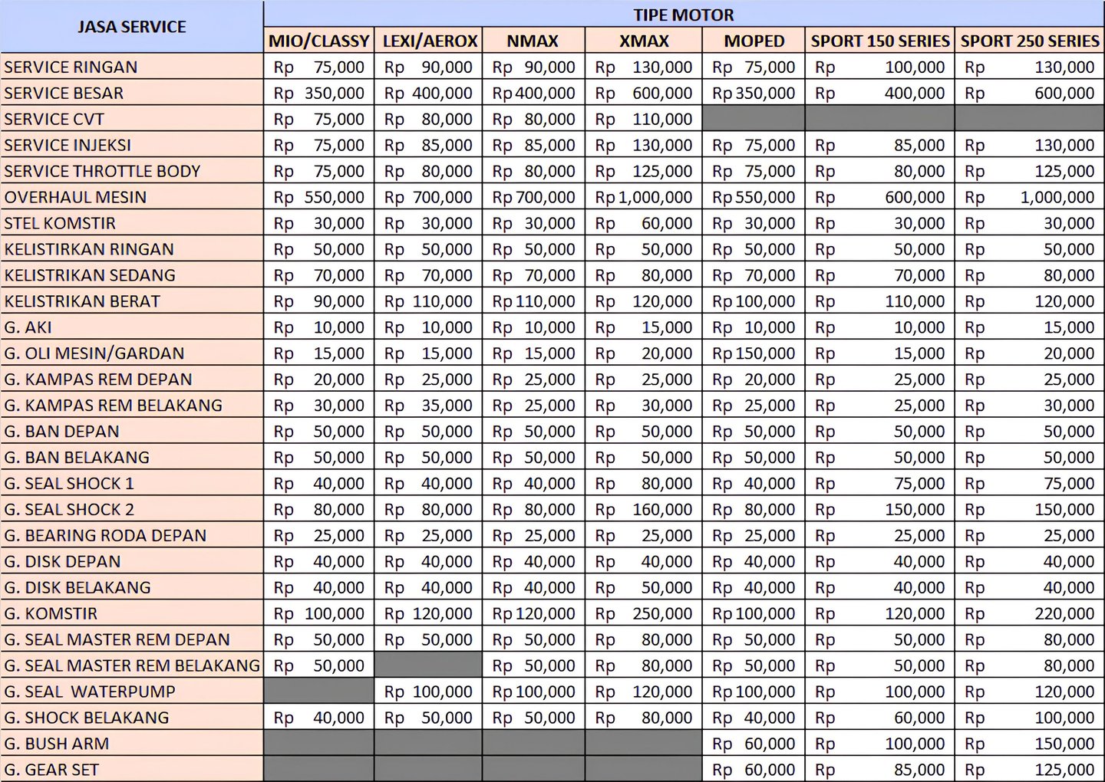Click the XMAX price 1,000,000 for OVERHAUL MESIN

tap(644, 198)
